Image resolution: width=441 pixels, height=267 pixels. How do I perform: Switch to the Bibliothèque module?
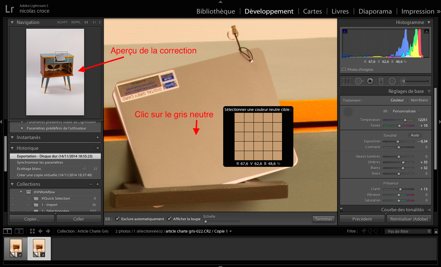click(x=216, y=11)
